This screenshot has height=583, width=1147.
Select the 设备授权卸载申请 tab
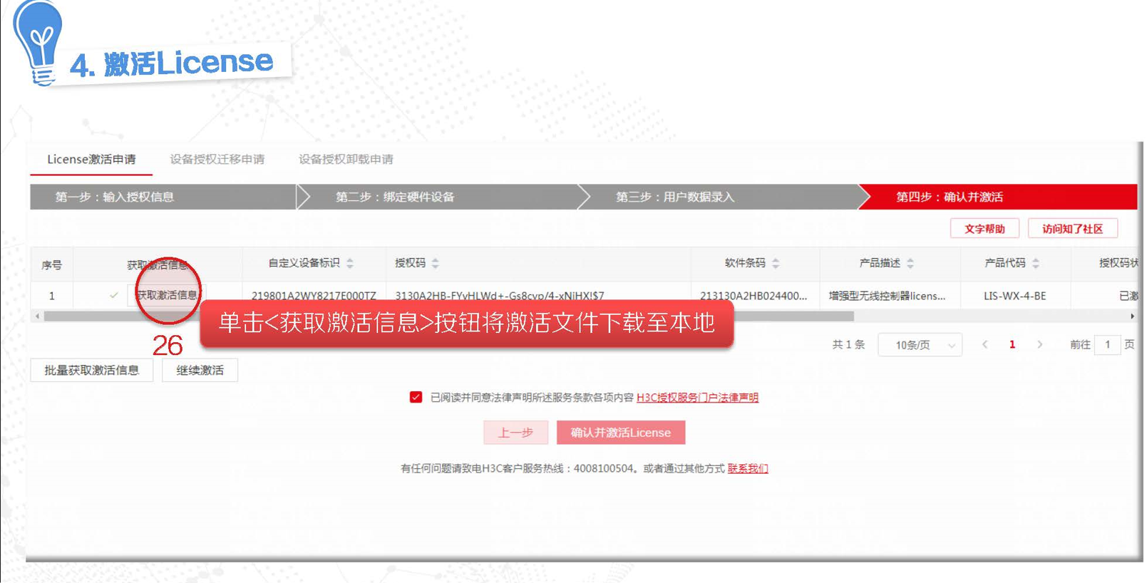[x=346, y=160]
